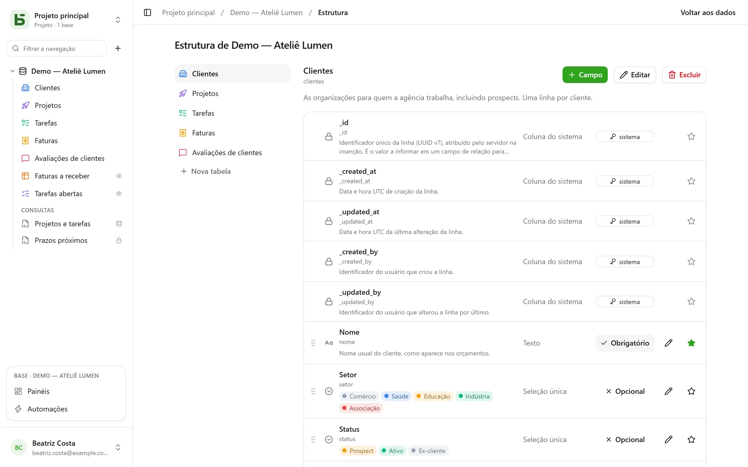
Task: Click the Editar button
Action: [635, 75]
